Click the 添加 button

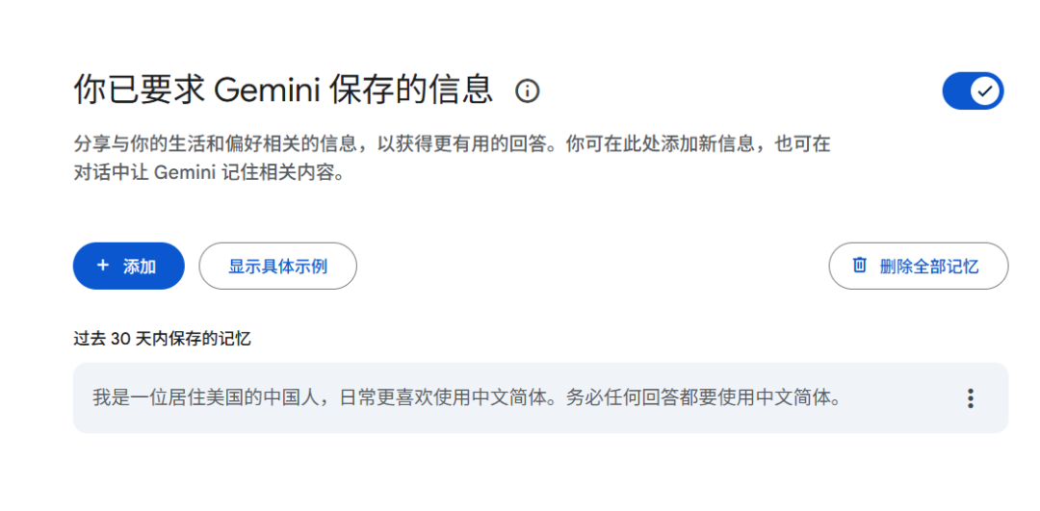(129, 266)
